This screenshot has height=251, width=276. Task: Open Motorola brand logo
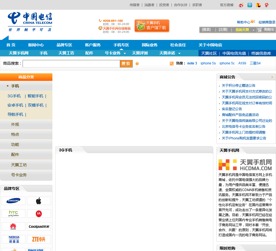pyautogui.click(x=39, y=214)
